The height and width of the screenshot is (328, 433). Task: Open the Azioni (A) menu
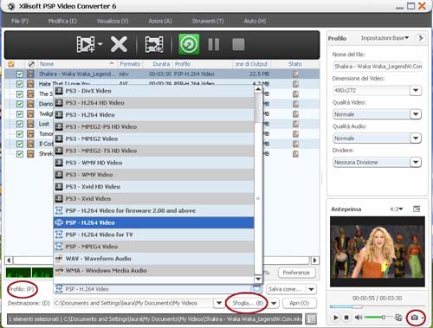pyautogui.click(x=160, y=21)
